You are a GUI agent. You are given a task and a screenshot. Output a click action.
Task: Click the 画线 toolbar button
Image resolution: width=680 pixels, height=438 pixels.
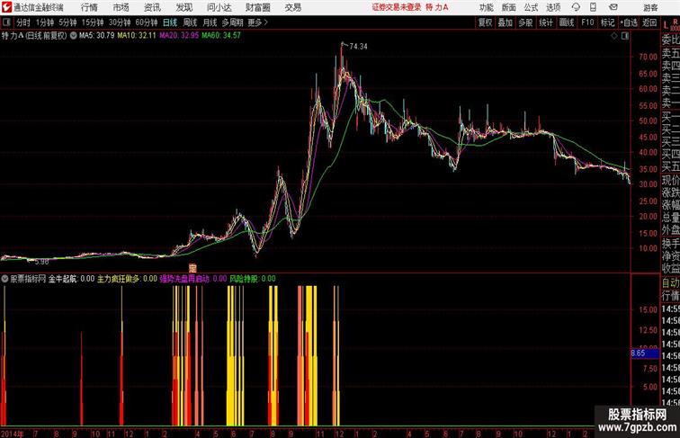click(567, 22)
